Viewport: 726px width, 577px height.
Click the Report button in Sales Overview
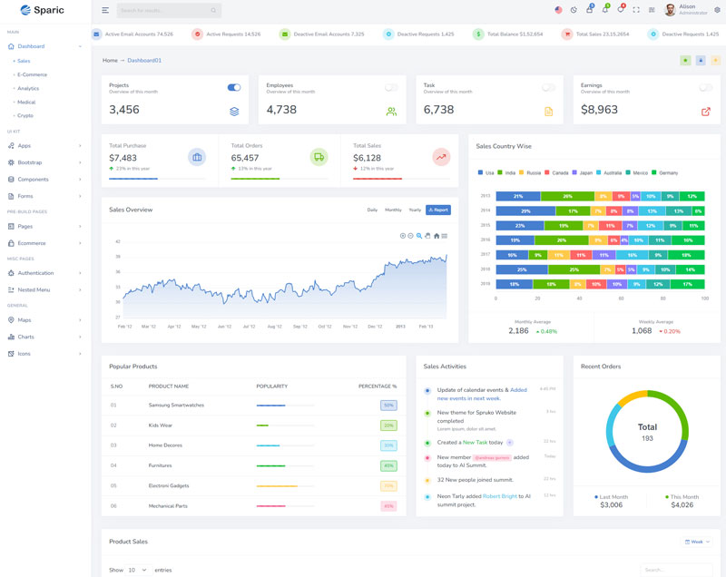pyautogui.click(x=438, y=210)
